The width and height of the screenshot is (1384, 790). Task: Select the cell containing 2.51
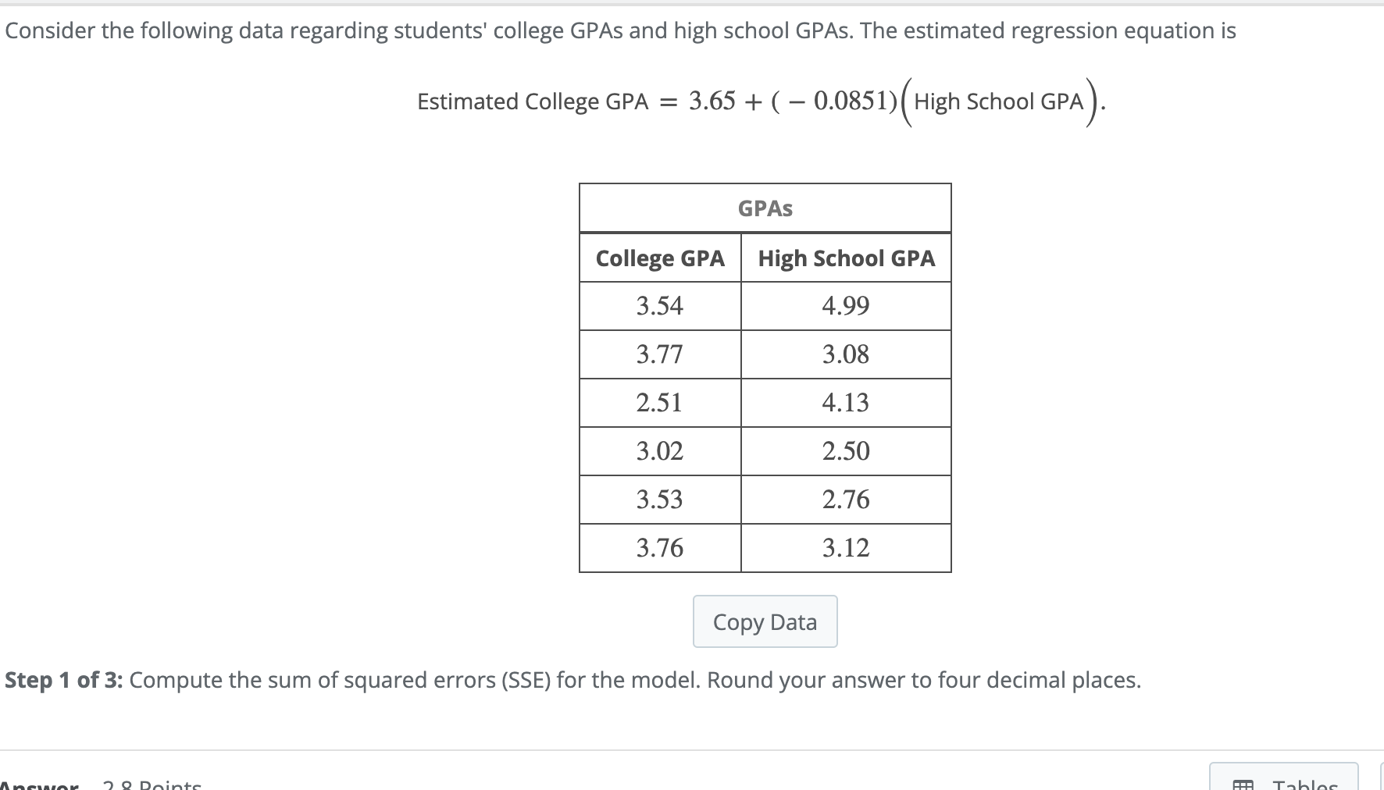(659, 403)
